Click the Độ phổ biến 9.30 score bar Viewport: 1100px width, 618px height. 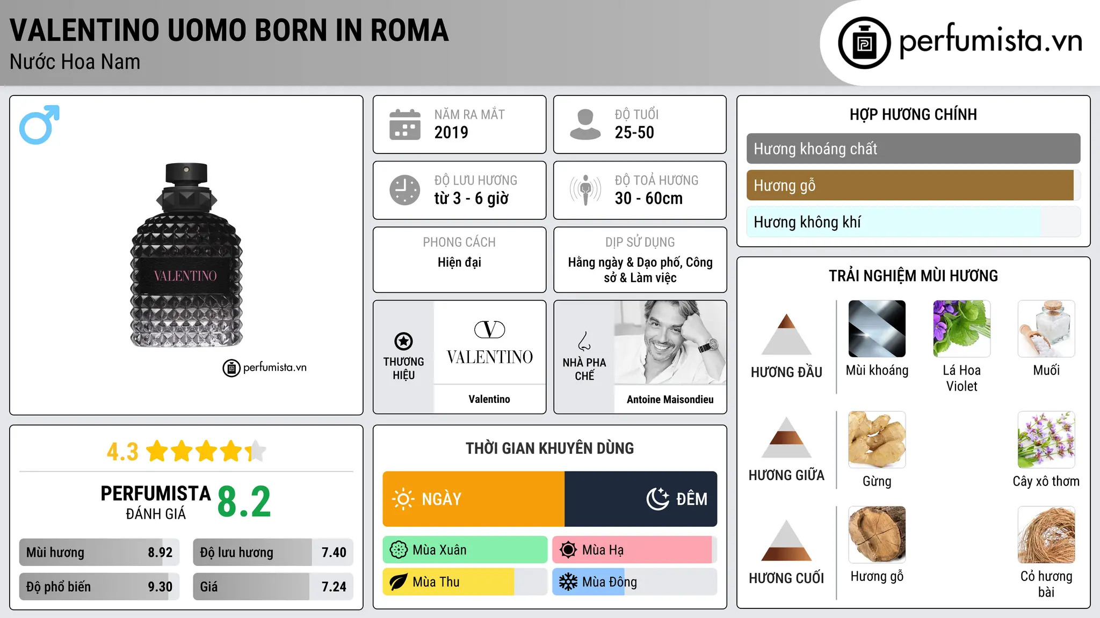[x=99, y=586]
